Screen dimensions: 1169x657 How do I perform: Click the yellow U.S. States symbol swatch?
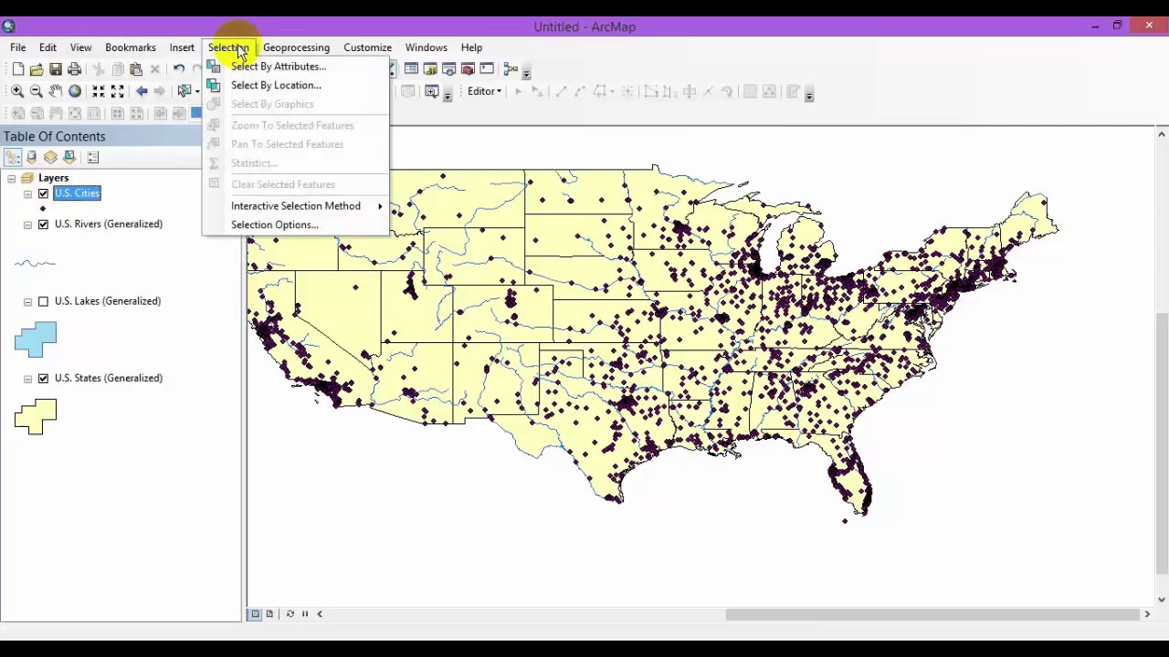[36, 416]
